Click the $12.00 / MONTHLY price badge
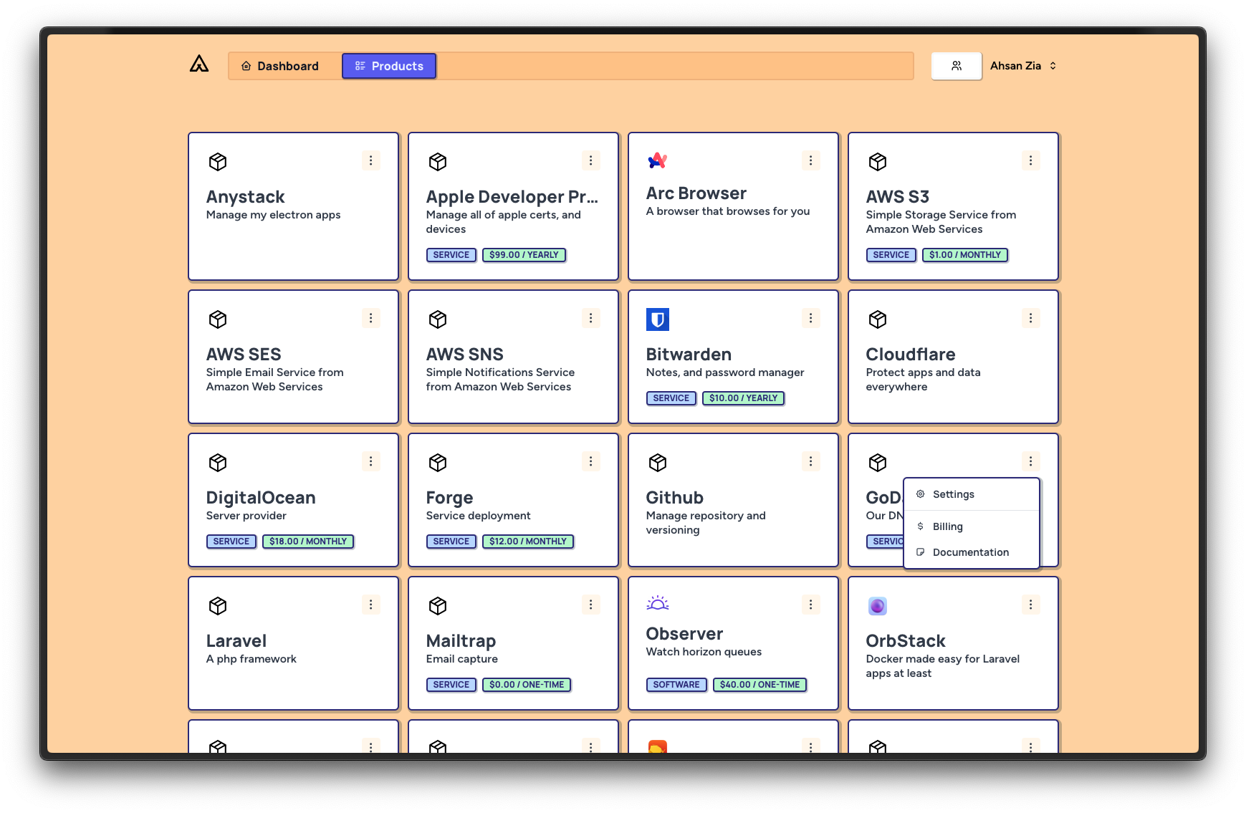1246x813 pixels. [x=528, y=542]
